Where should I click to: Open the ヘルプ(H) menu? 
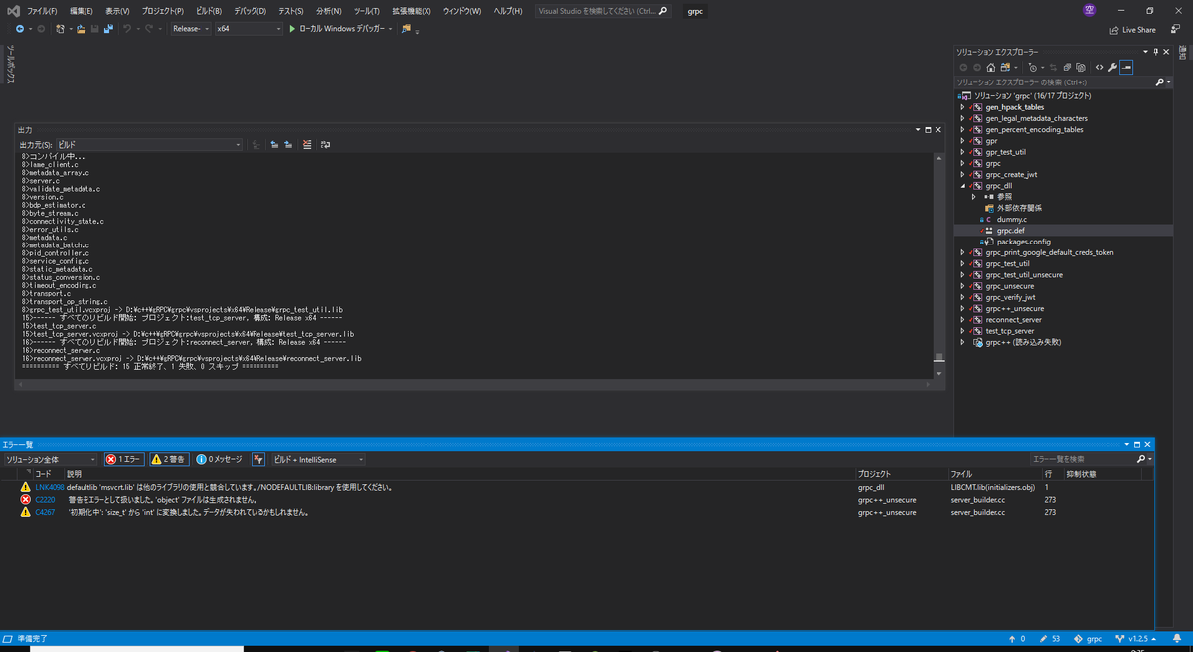click(508, 10)
